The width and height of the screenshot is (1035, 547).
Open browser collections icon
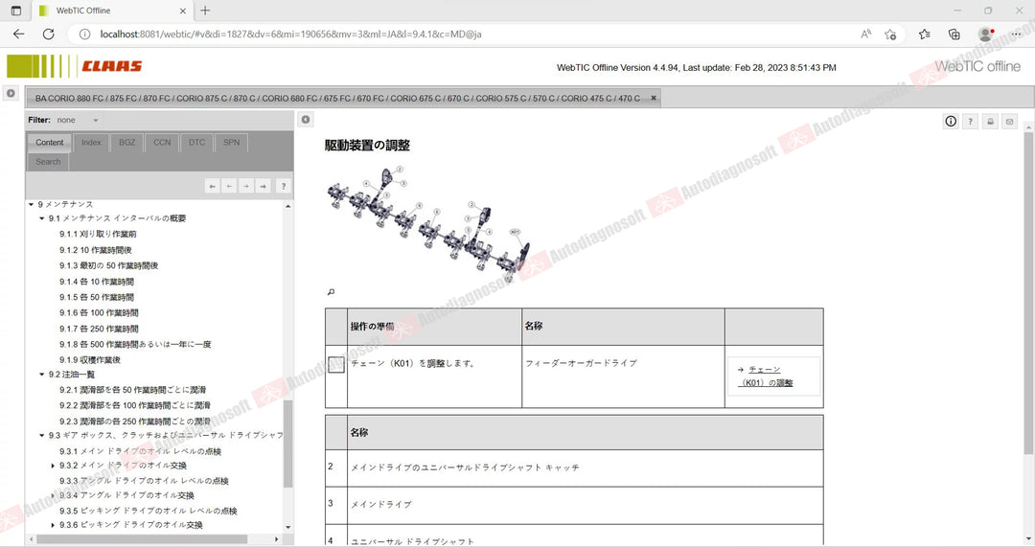(x=954, y=34)
